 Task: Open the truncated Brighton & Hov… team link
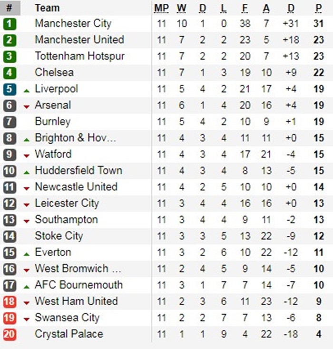(75, 138)
